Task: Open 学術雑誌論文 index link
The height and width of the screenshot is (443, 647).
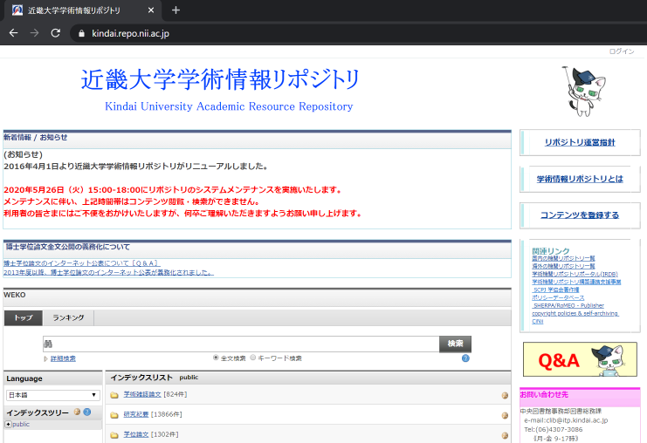Action: pos(142,394)
